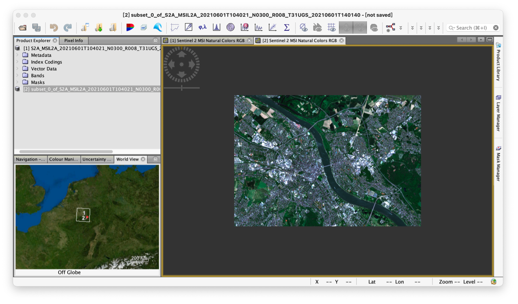Image resolution: width=518 pixels, height=304 pixels.
Task: Open the Profile Plot tool
Action: pyautogui.click(x=259, y=28)
